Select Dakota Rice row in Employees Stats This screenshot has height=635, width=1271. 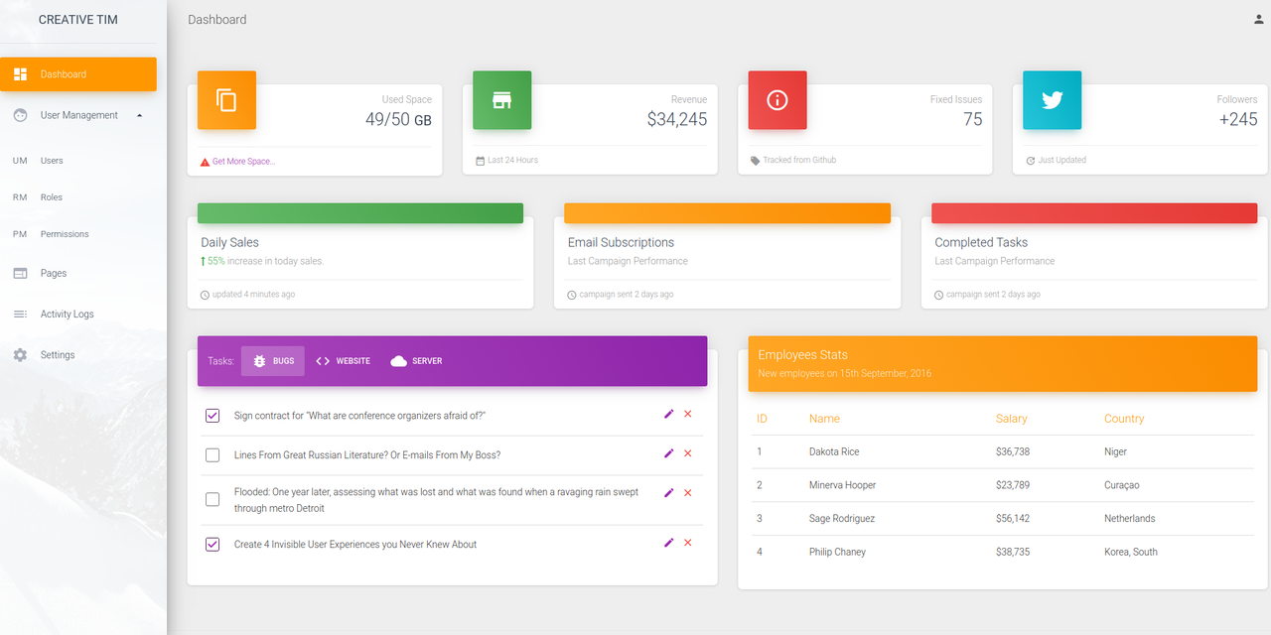tap(832, 451)
